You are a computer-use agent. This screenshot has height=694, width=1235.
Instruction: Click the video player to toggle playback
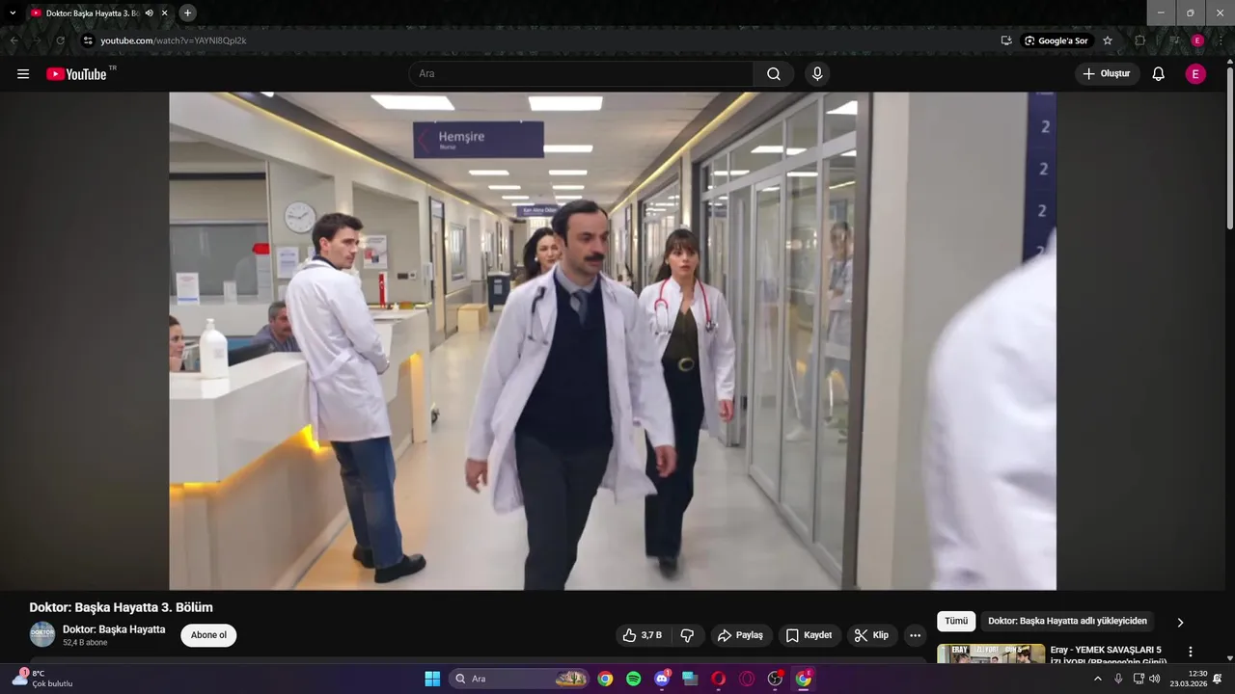tap(613, 341)
